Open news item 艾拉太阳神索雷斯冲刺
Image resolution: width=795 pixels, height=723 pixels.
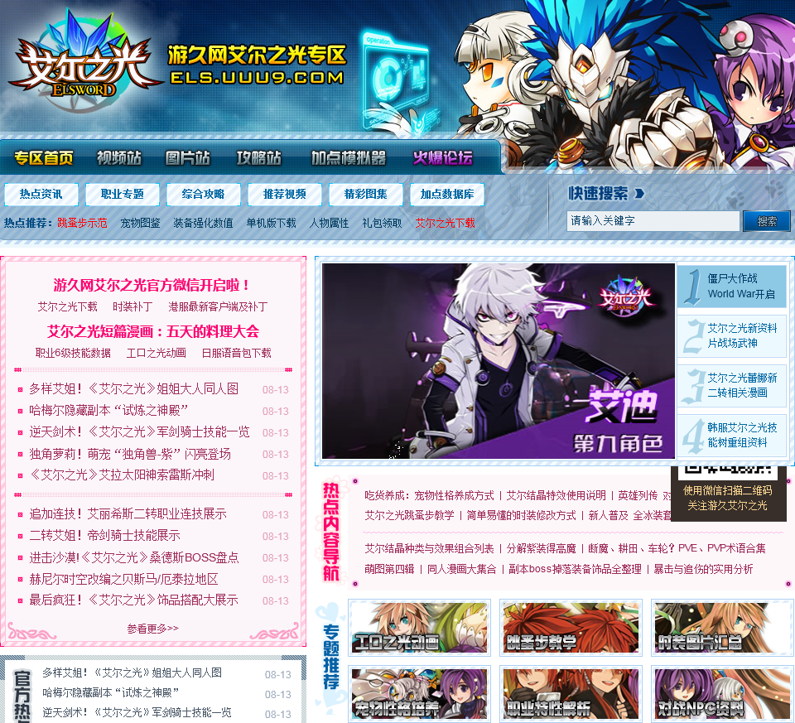(122, 475)
